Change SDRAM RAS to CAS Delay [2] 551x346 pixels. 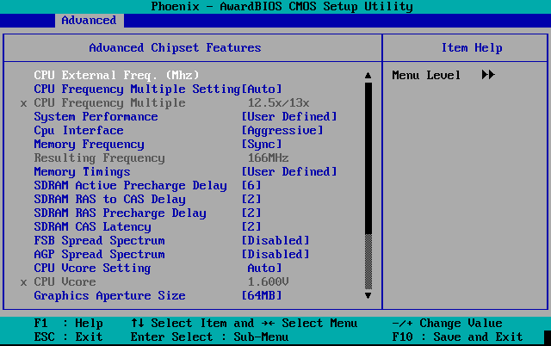coord(251,199)
